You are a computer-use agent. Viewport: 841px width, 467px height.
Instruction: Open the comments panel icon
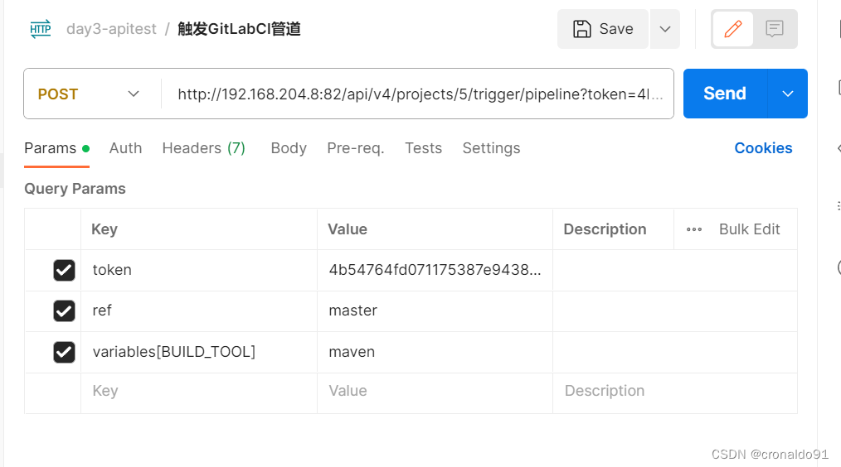click(775, 29)
